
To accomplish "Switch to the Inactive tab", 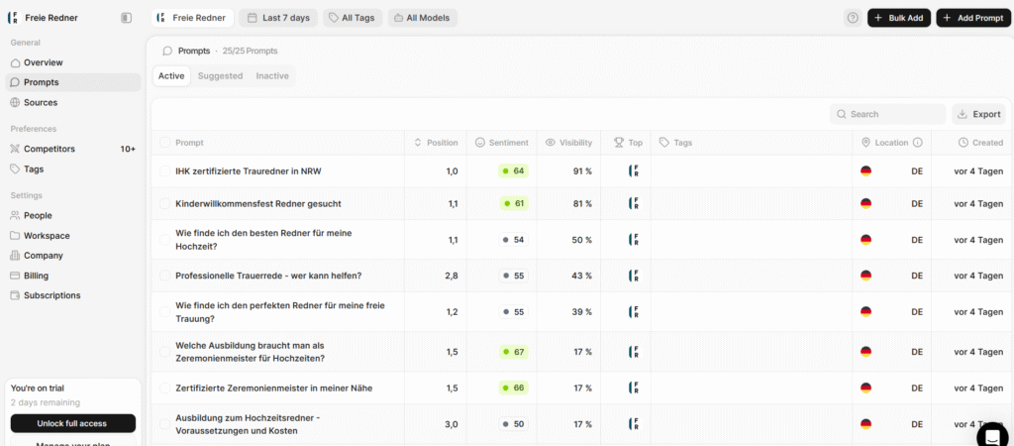I will 272,75.
